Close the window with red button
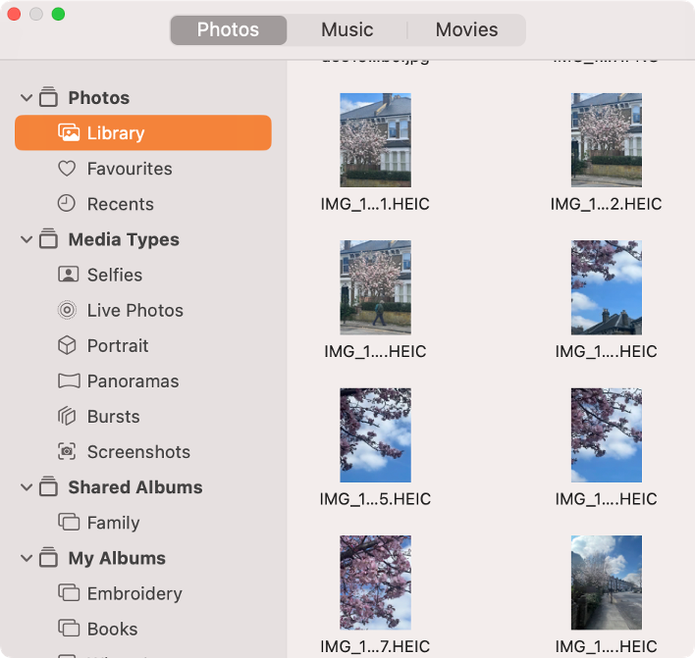The image size is (695, 659). 14,14
